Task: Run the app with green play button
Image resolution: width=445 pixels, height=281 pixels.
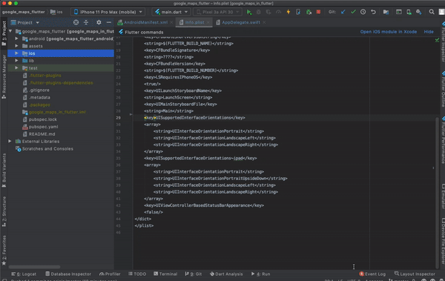Action: (249, 12)
